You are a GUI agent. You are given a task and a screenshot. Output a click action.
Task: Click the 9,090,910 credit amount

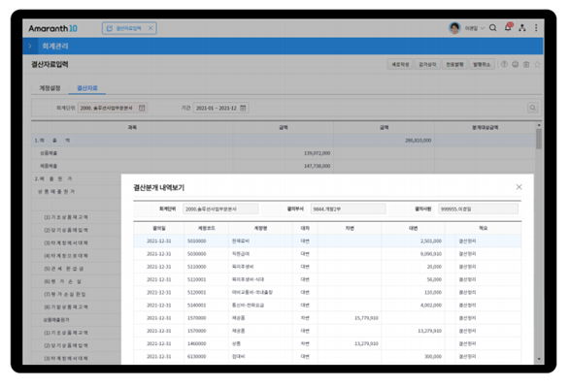tap(431, 254)
